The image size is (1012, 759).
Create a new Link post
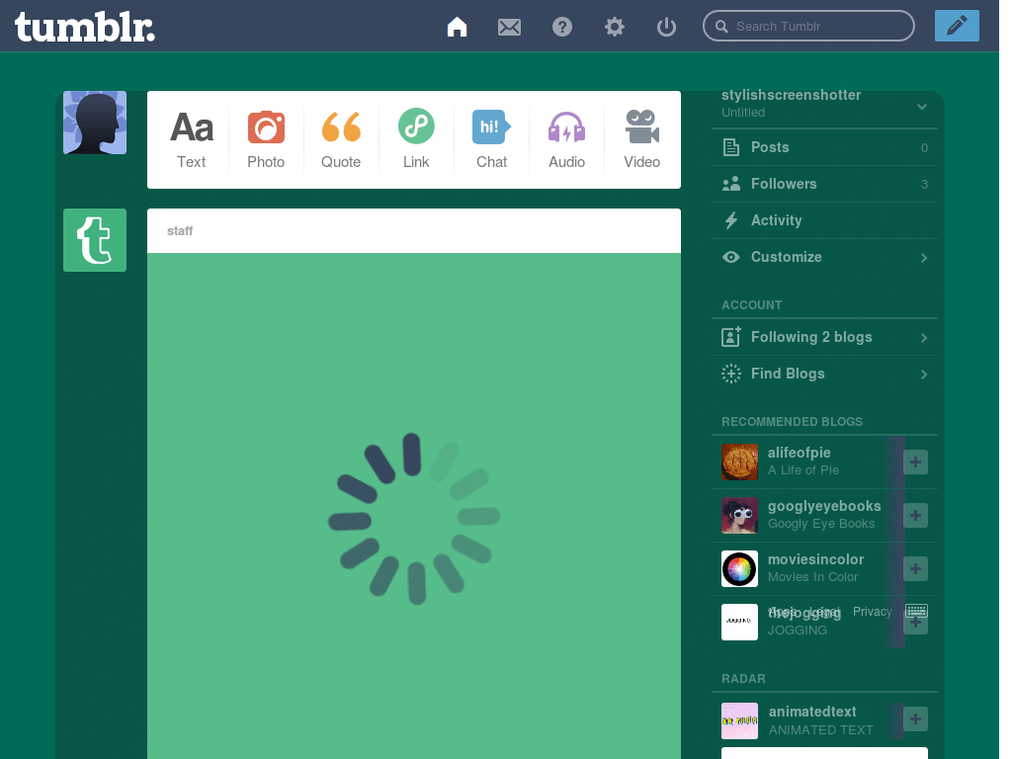tap(416, 139)
